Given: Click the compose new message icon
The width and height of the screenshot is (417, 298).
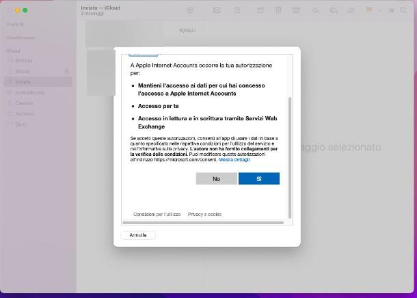Looking at the screenshot, I should 237,10.
